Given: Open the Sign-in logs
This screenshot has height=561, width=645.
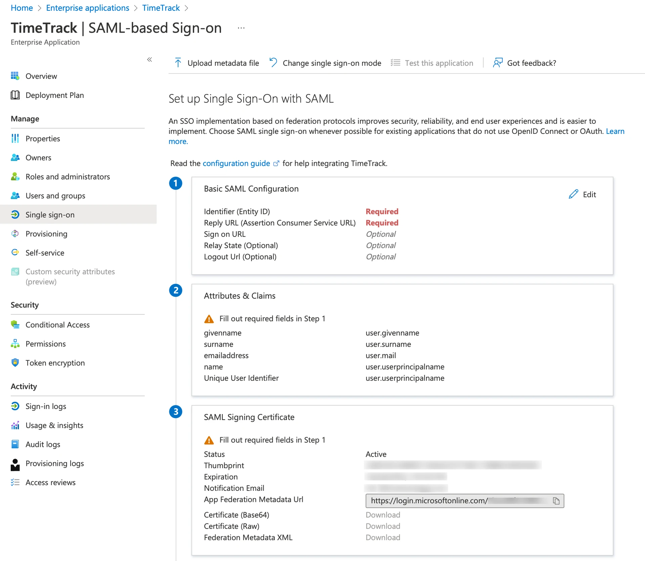Looking at the screenshot, I should click(x=46, y=406).
